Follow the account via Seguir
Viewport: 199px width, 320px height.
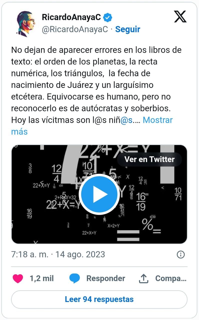128,29
